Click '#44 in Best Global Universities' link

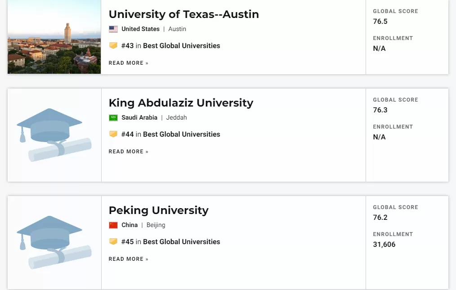tap(171, 134)
